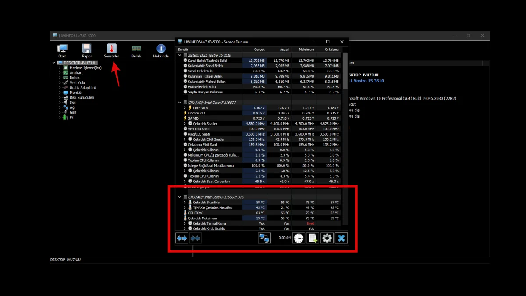Click the gear settings icon in sensor window

click(327, 238)
